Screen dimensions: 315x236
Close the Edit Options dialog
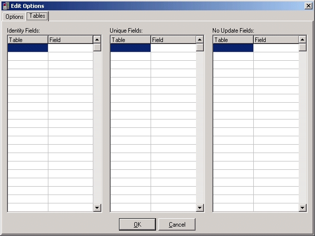(308, 6)
